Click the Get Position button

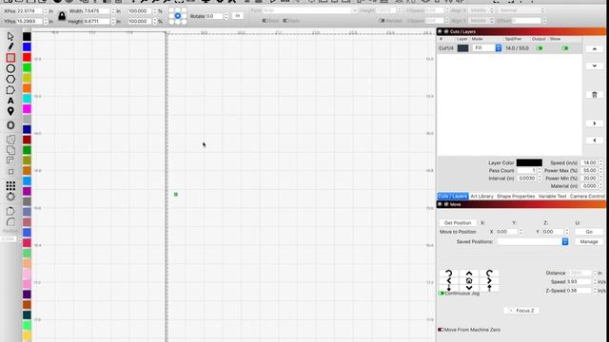pyautogui.click(x=458, y=223)
